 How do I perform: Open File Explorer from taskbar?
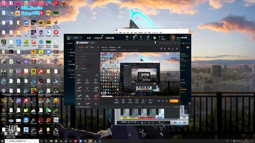pyautogui.click(x=51, y=141)
